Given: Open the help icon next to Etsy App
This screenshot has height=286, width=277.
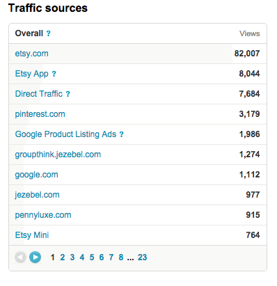Looking at the screenshot, I should [54, 74].
